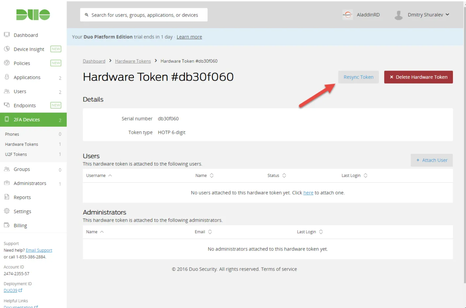Click the Reports document icon
The width and height of the screenshot is (466, 308).
click(x=7, y=197)
